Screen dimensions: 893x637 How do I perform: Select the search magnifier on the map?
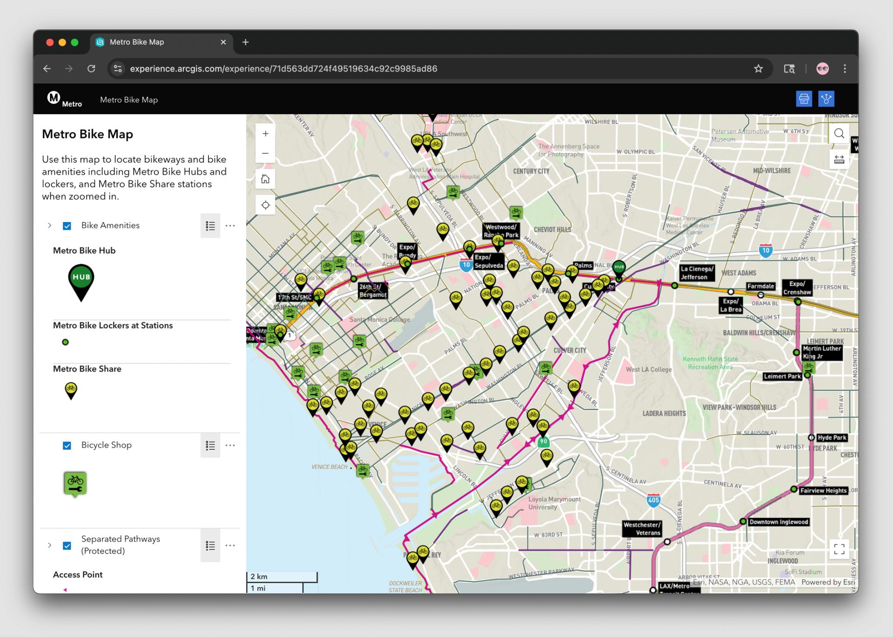839,133
